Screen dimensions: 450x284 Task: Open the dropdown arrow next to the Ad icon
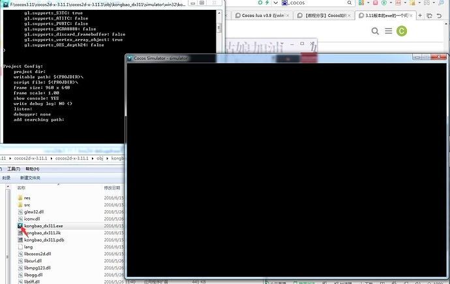pos(405,3)
